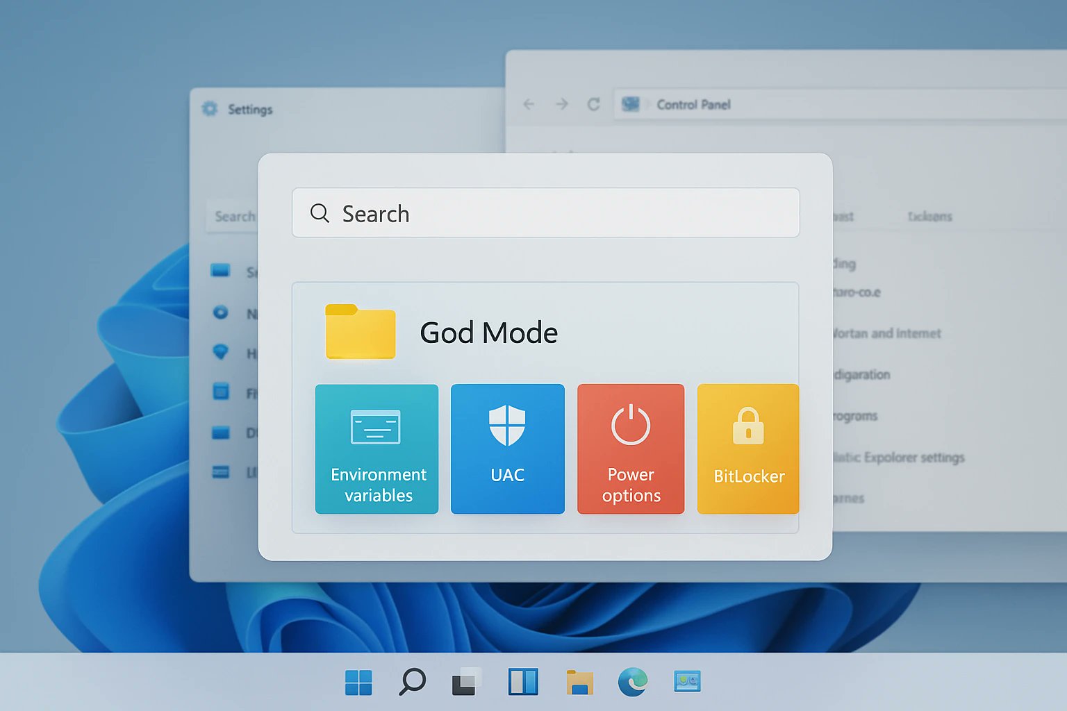1067x711 pixels.
Task: Click the gear icon in Settings title
Action: click(x=210, y=109)
